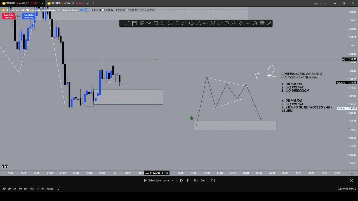Select the parallel lines levels tool
The image size is (358, 201).
click(262, 23)
